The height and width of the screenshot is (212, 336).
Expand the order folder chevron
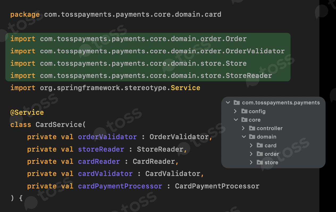251,154
